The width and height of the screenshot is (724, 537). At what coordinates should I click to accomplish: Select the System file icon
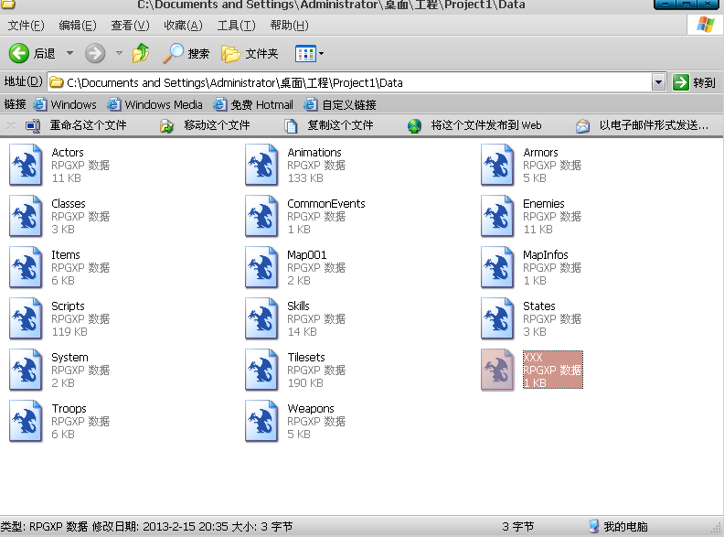pyautogui.click(x=26, y=370)
